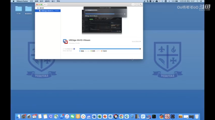Screen dimensions: 215x120
Task: Click the VMware Fusion VM icon beside MSEdge-Win10-VMware
Action: [65, 41]
